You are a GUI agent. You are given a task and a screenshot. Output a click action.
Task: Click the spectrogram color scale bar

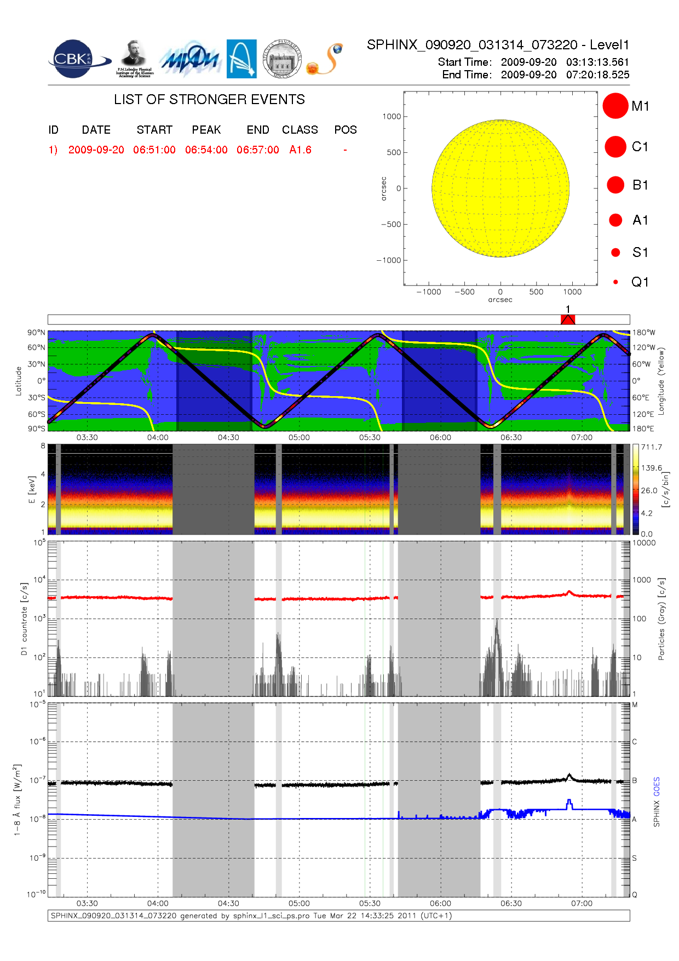635,489
